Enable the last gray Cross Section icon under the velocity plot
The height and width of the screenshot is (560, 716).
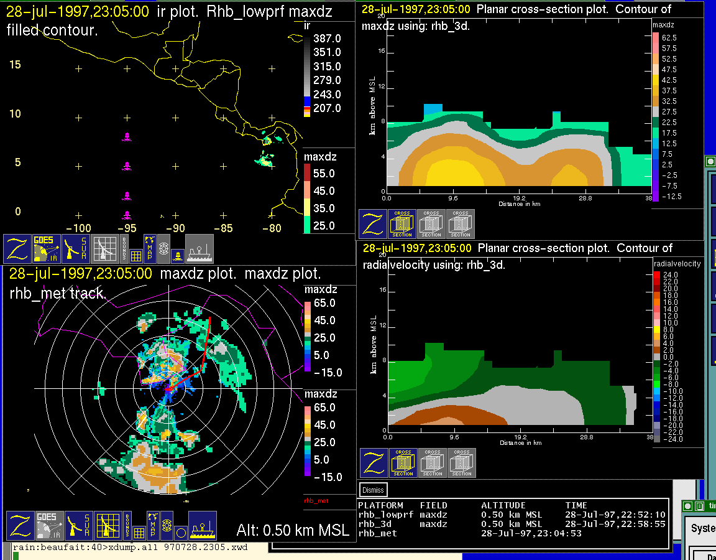(461, 462)
